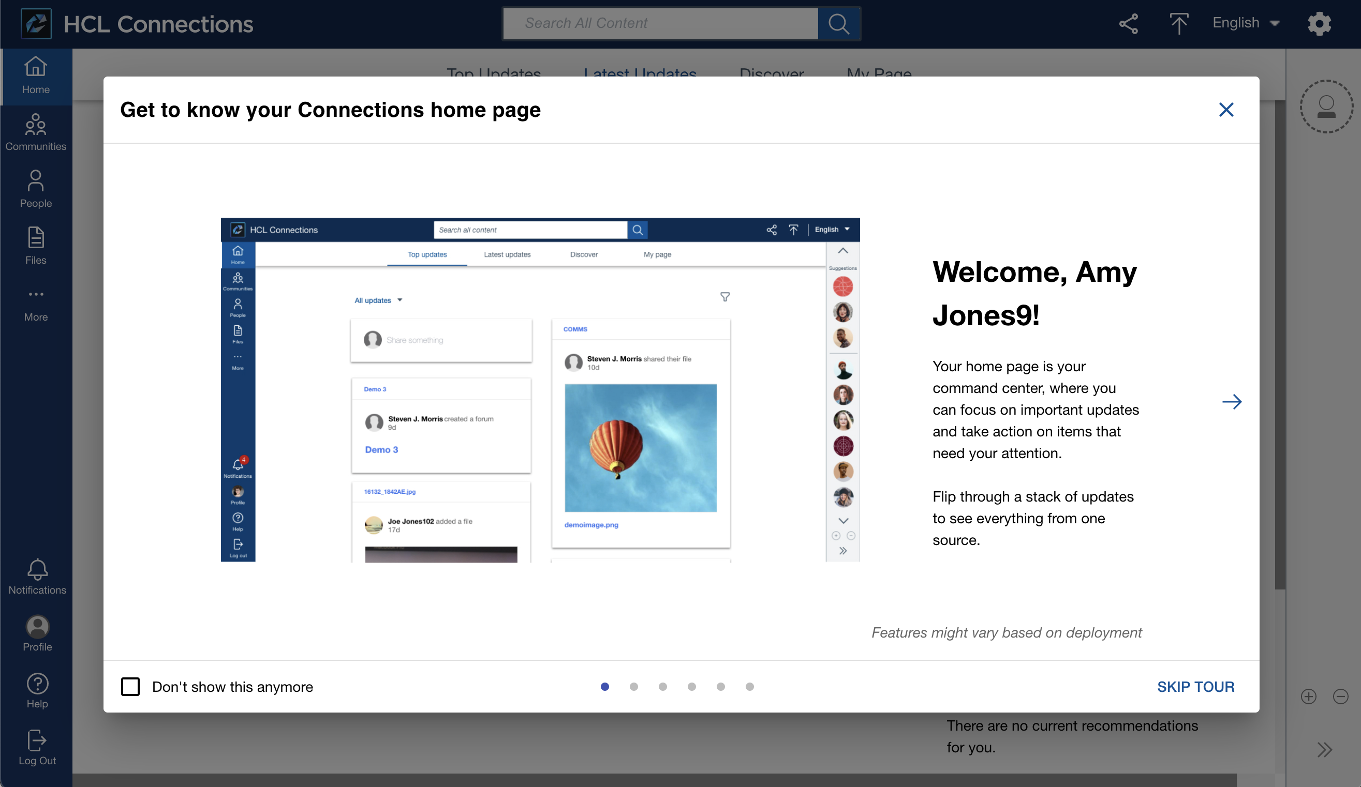Click the Upload icon beside the language selector

tap(1179, 24)
